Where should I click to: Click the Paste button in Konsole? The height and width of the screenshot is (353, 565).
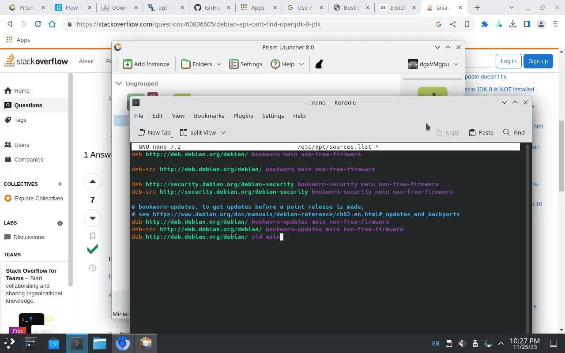click(x=481, y=132)
